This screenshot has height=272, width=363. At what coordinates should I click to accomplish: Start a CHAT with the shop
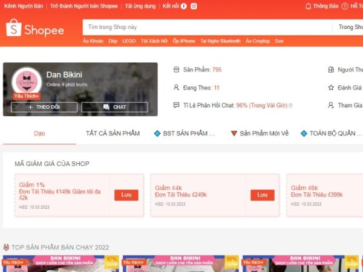(x=114, y=107)
